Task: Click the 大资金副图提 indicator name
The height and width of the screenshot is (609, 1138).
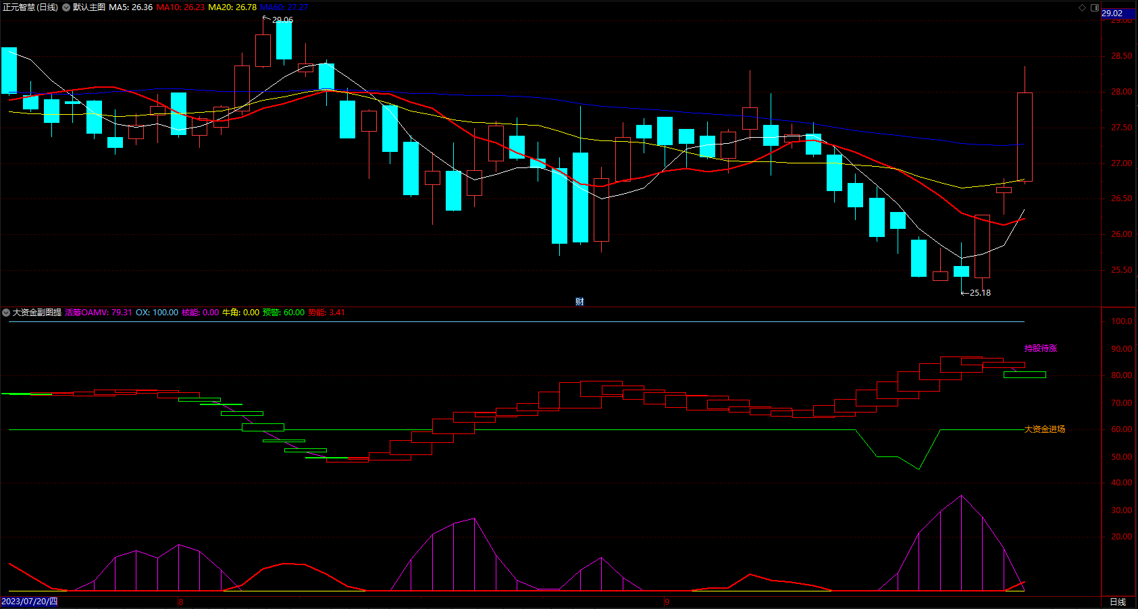Action: [x=37, y=313]
